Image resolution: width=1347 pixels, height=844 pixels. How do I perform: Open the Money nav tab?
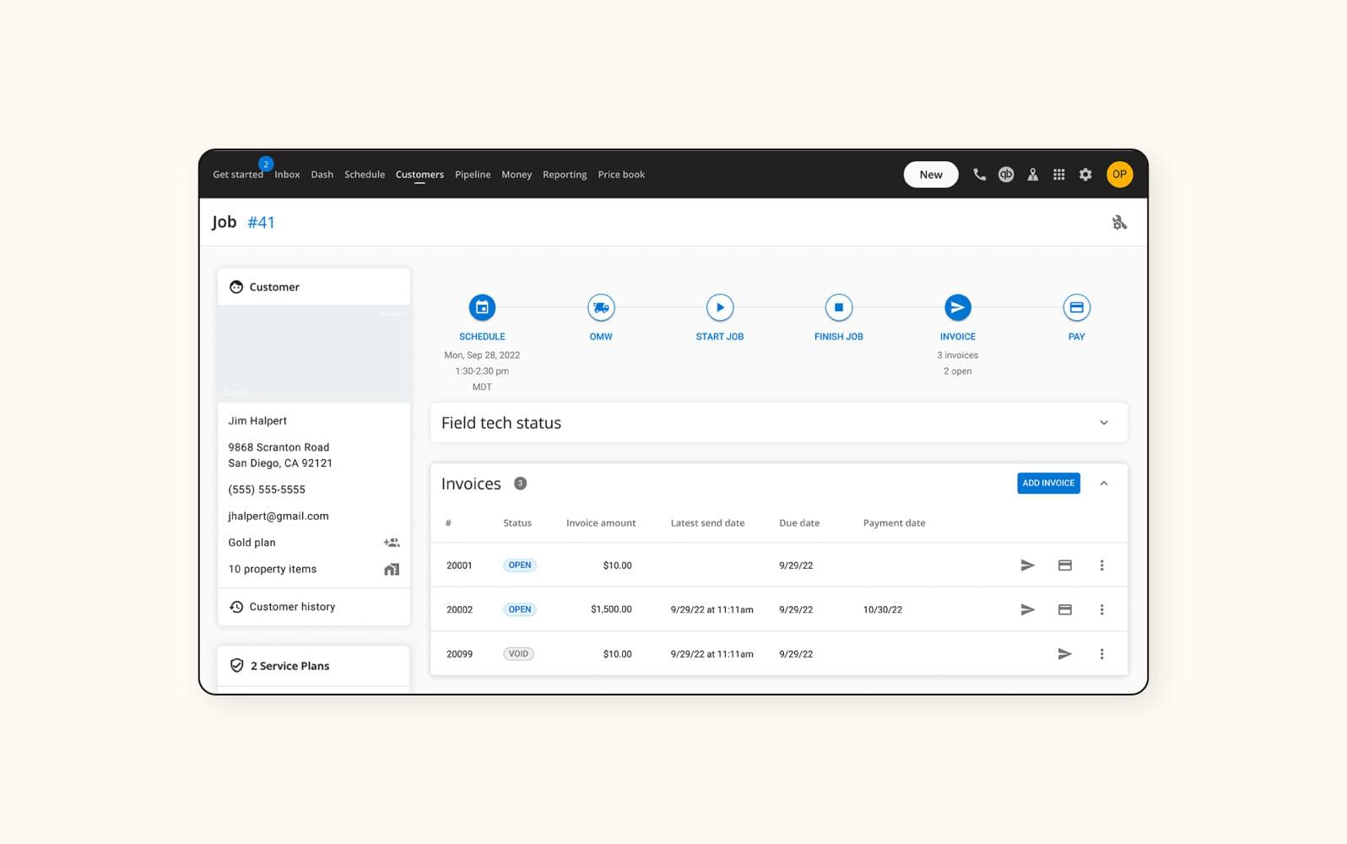pyautogui.click(x=517, y=175)
